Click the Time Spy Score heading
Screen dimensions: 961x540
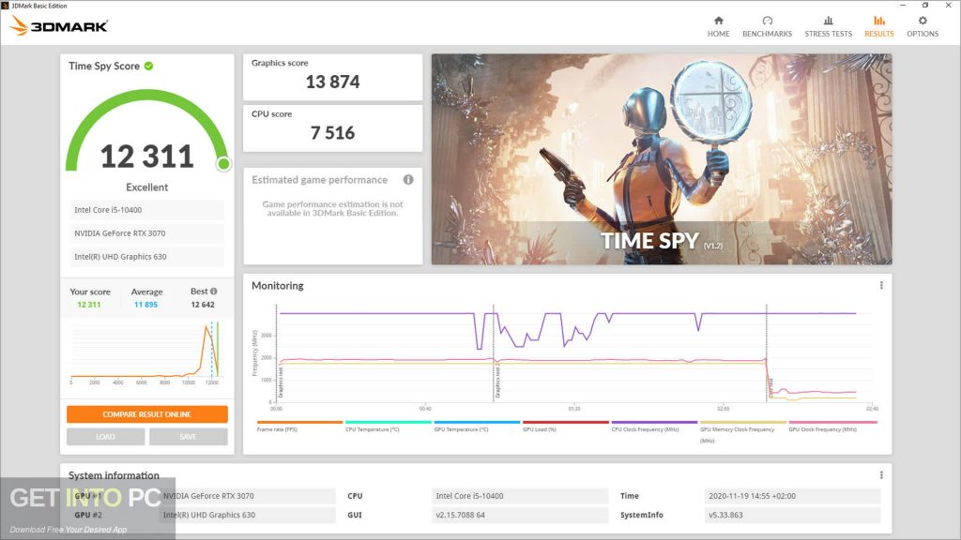pyautogui.click(x=104, y=66)
